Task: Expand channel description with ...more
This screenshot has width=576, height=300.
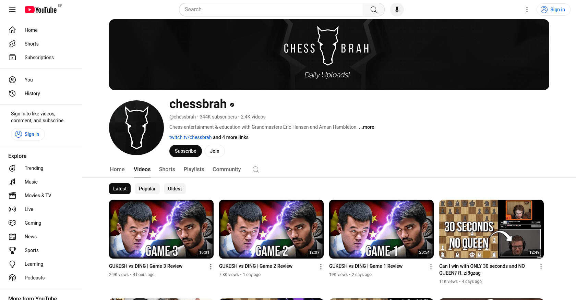Action: [367, 127]
